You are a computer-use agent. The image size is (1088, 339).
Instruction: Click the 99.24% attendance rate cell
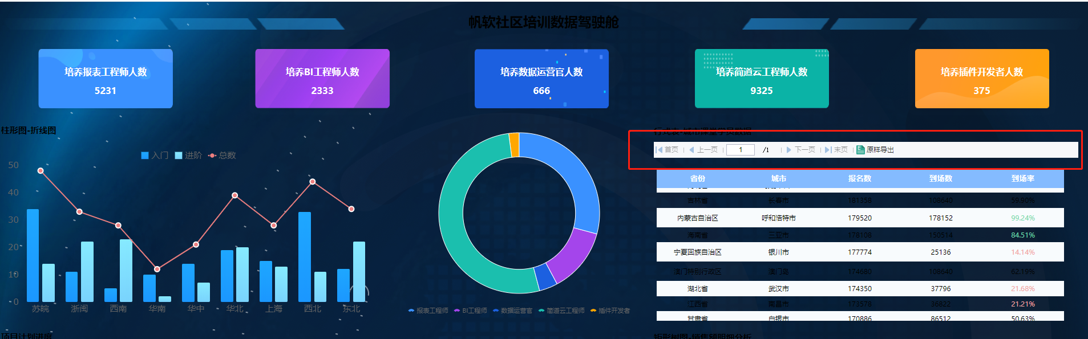(1023, 218)
